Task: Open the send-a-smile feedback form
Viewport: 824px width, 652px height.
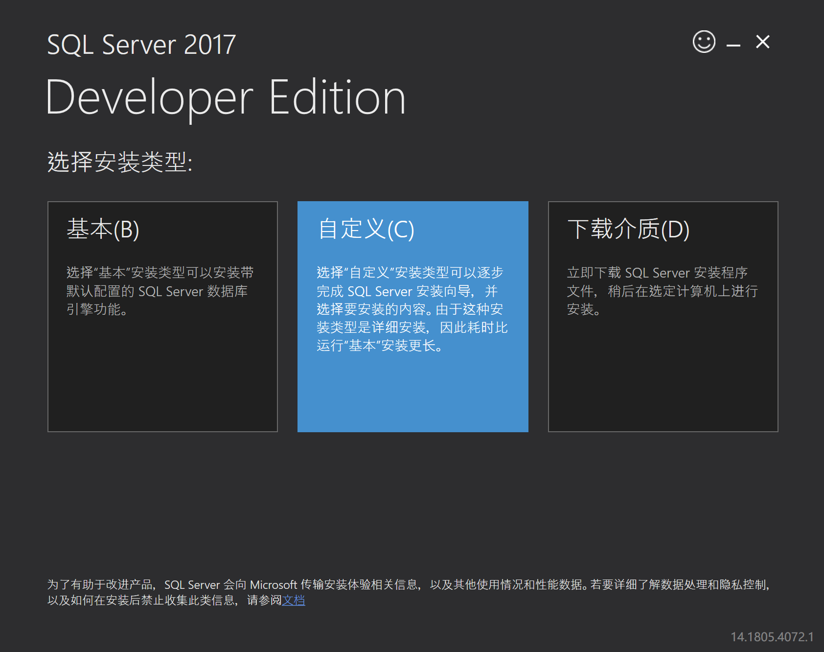Action: [703, 43]
